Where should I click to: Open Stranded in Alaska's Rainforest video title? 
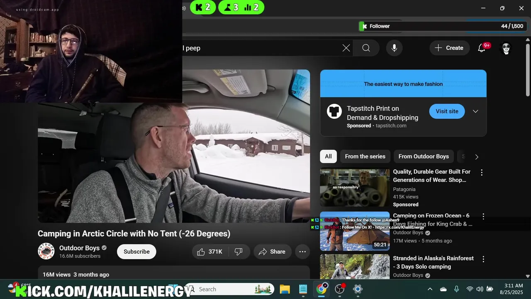433,262
